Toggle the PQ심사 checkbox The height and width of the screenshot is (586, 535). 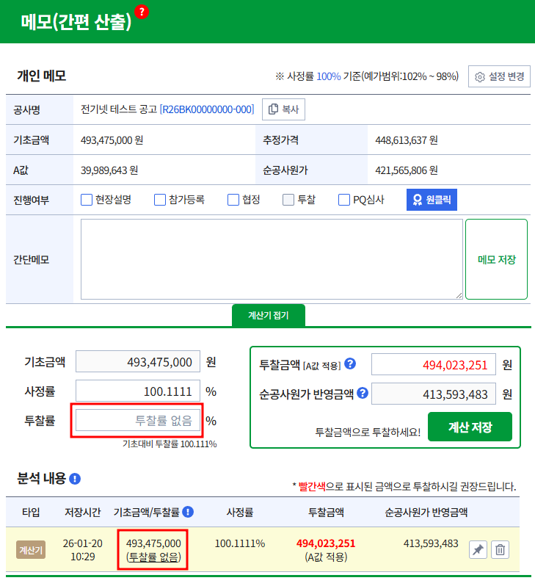pos(344,199)
